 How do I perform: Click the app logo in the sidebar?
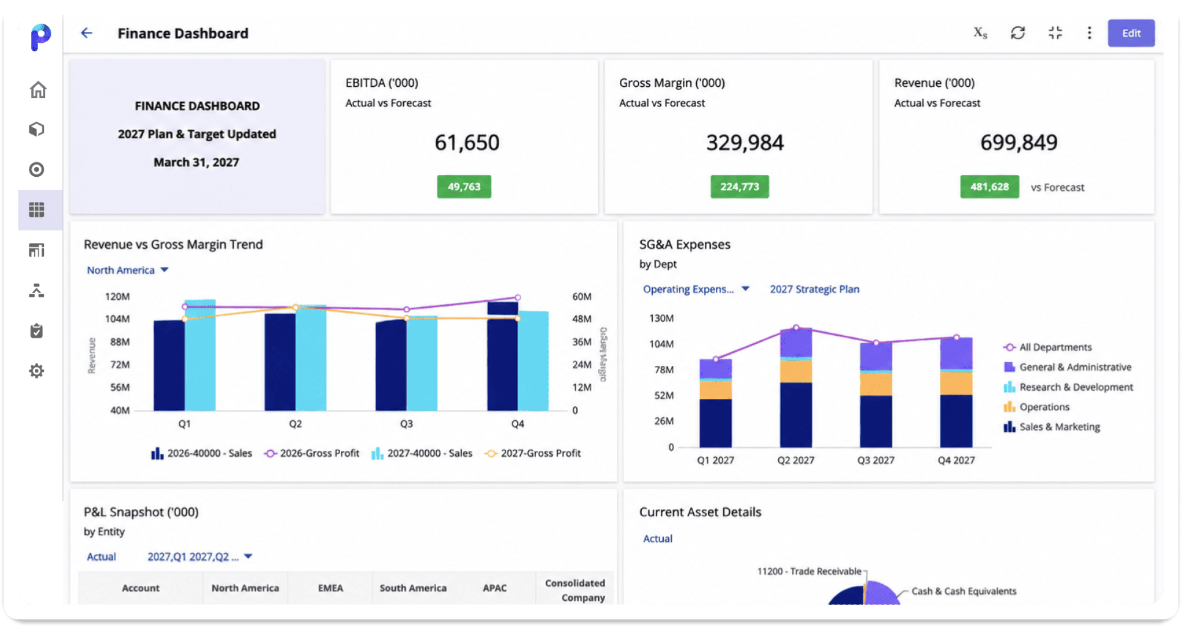[40, 37]
